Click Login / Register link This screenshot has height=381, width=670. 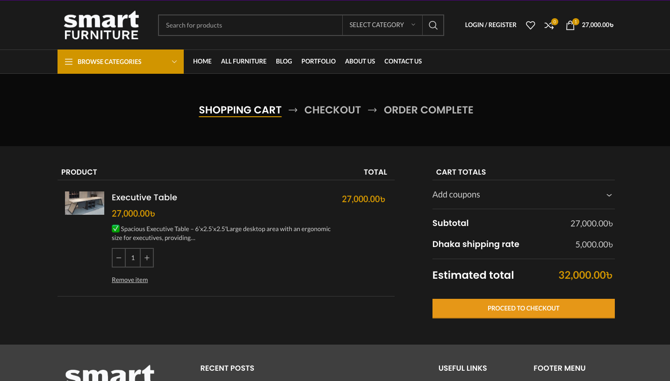[490, 25]
